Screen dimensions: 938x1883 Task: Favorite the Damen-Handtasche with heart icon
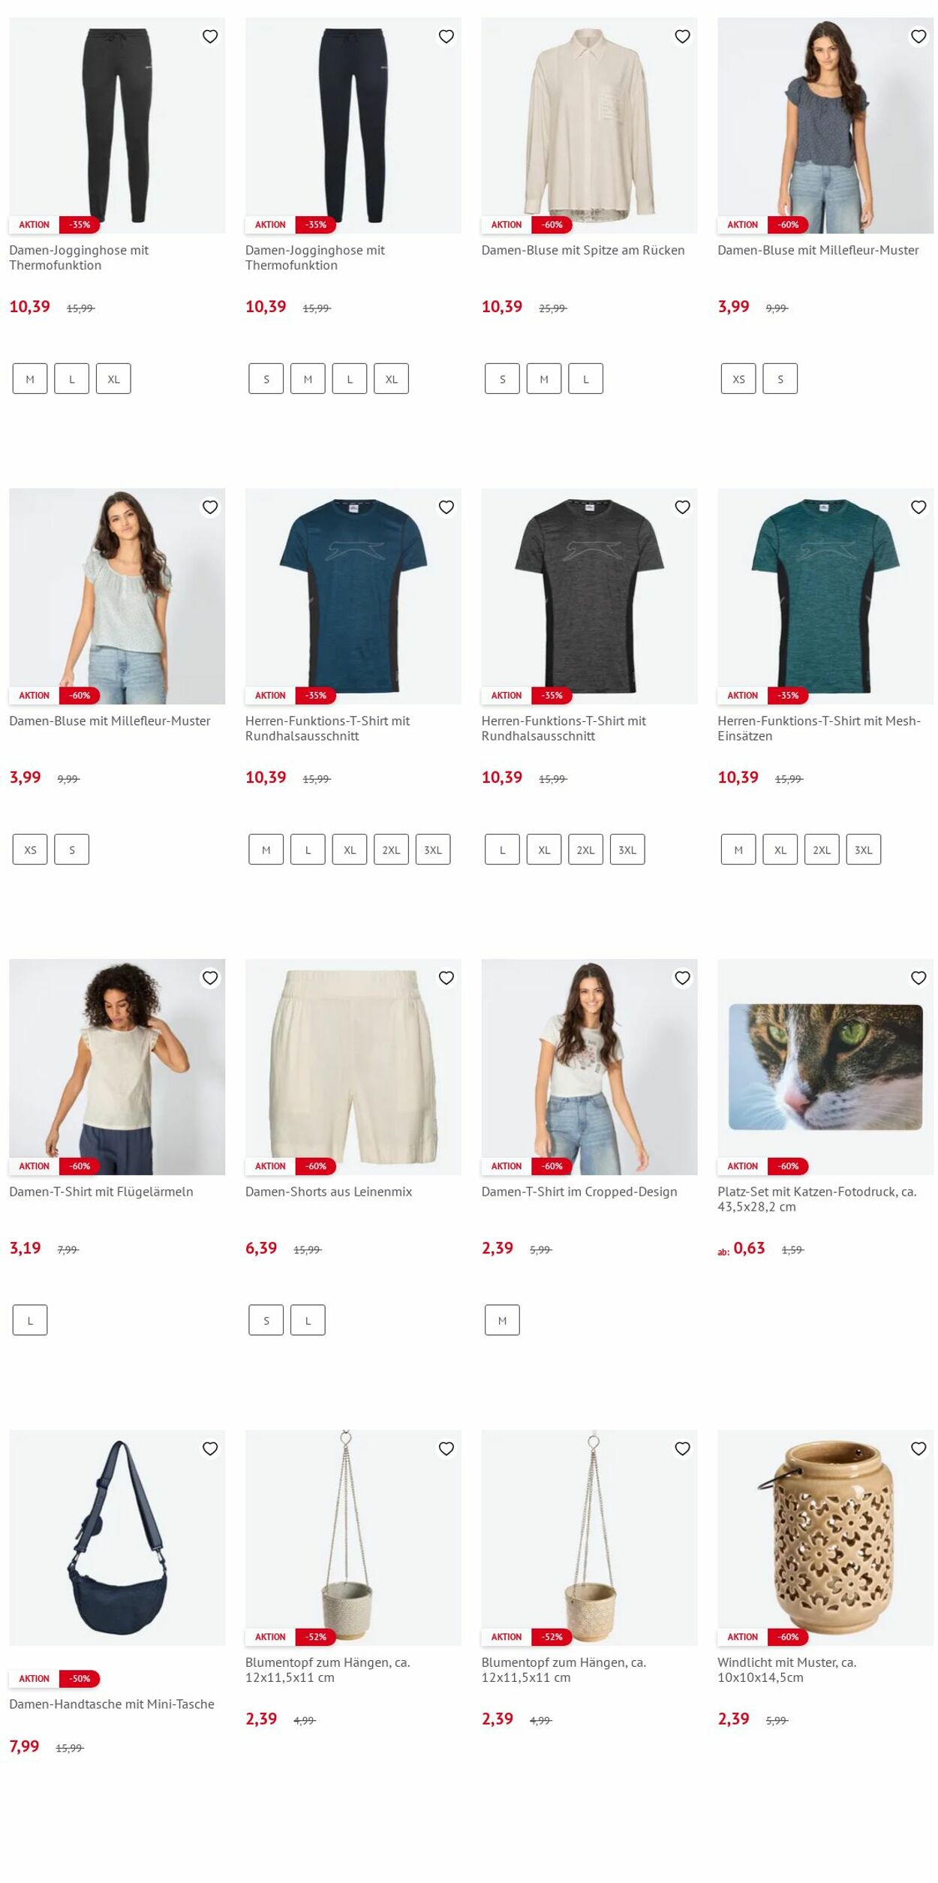[210, 1448]
